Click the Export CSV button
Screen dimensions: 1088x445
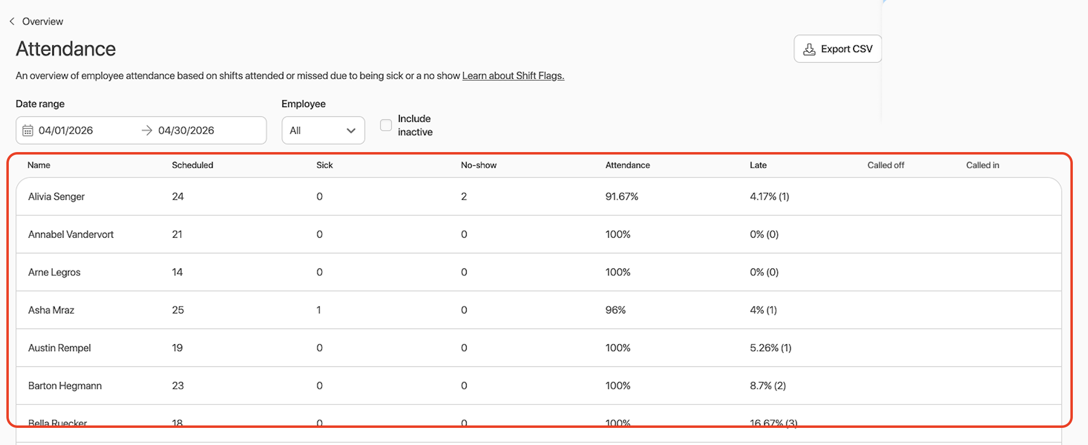point(838,49)
